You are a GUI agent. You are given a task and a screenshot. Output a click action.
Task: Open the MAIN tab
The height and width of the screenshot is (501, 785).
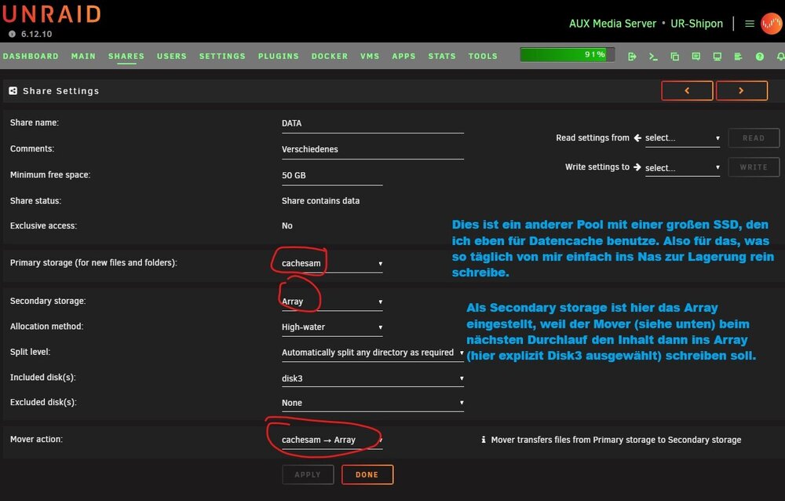[x=83, y=56]
